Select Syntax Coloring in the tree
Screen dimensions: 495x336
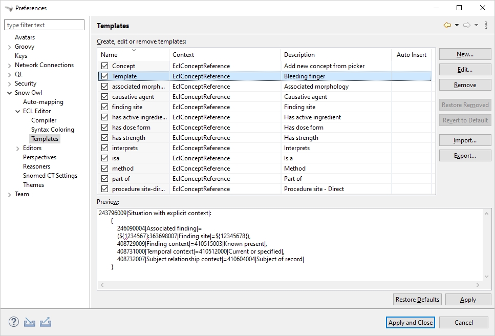(x=52, y=130)
